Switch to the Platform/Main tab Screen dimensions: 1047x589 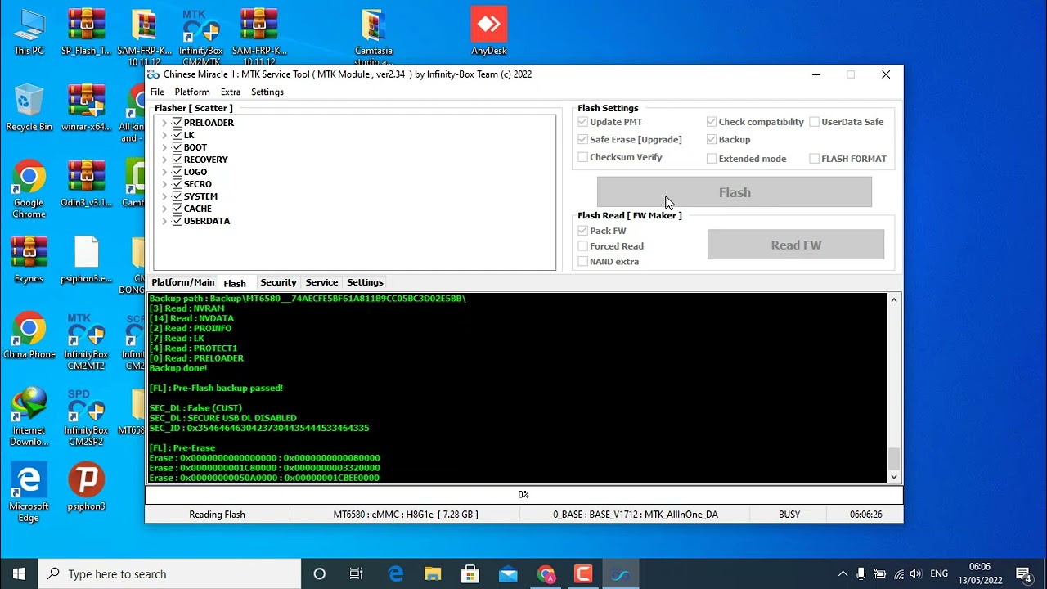click(183, 282)
